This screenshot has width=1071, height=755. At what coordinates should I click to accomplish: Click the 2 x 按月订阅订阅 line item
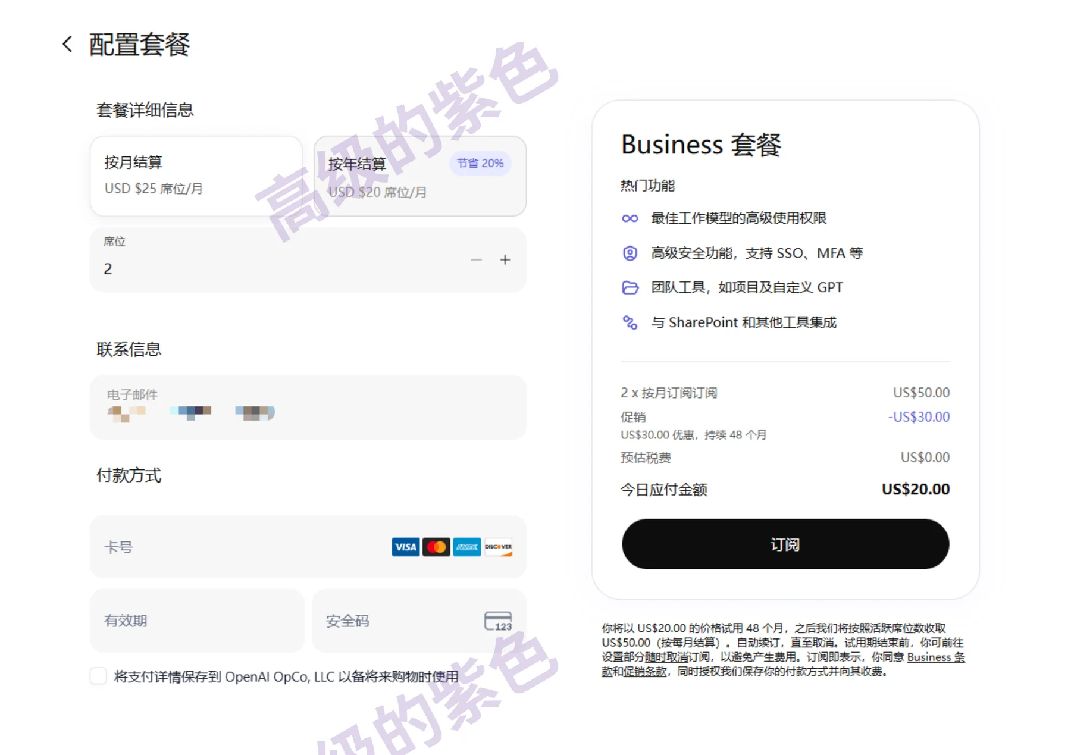[669, 393]
